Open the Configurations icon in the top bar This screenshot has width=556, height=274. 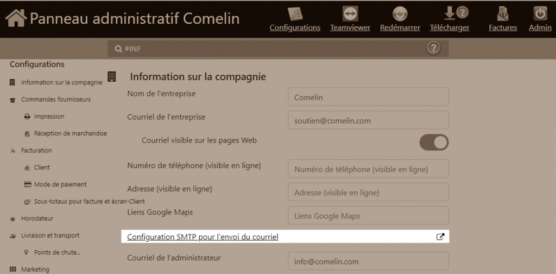point(295,14)
